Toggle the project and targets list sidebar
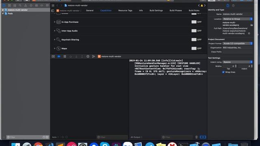 click(x=53, y=11)
